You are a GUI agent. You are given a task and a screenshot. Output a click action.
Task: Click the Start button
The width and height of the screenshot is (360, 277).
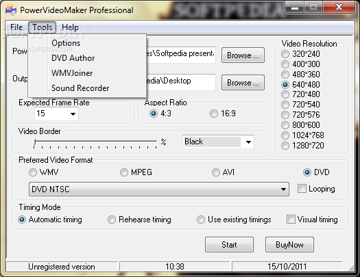click(229, 245)
